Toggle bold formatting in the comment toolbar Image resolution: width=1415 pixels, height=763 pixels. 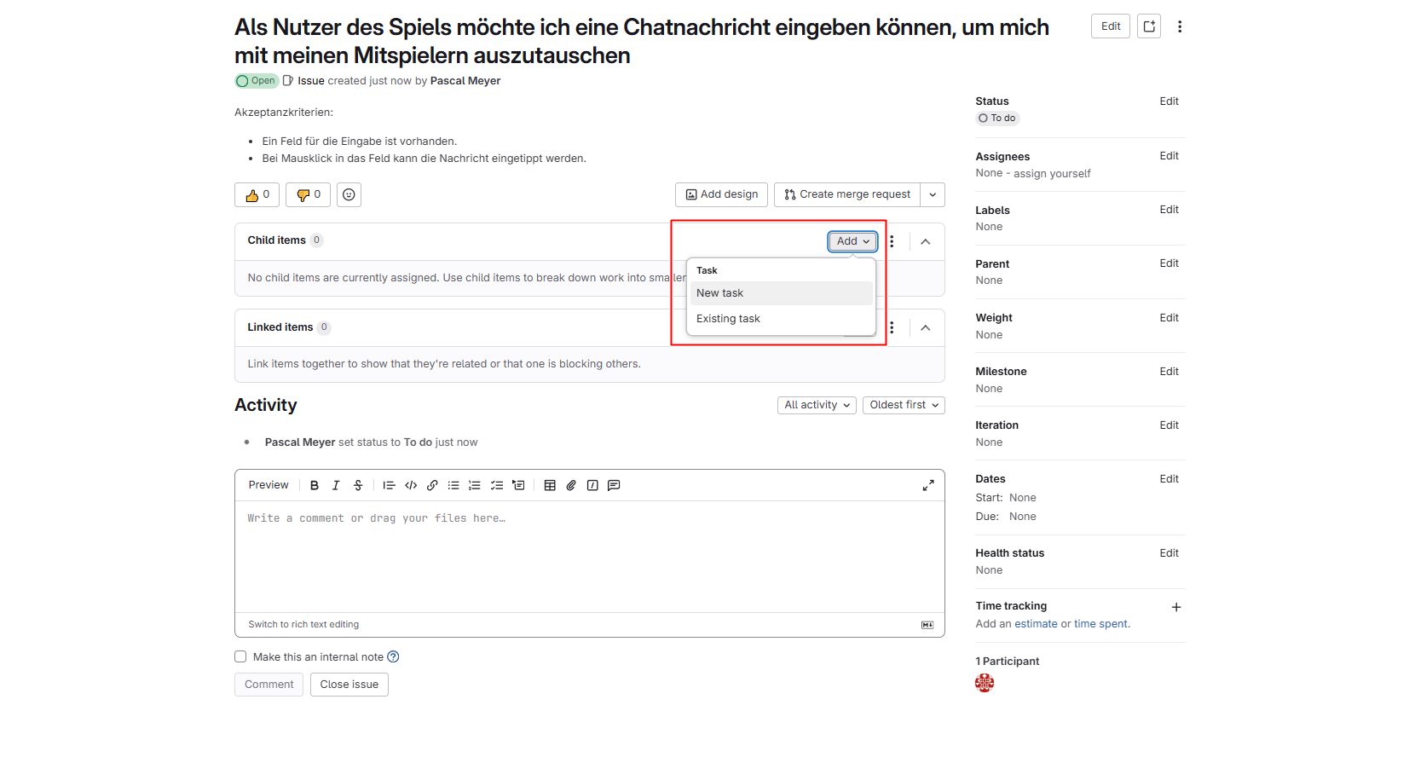tap(315, 485)
